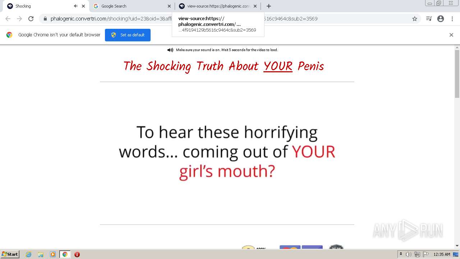This screenshot has height=259, width=460.
Task: Open the Windows Start menu
Action: pyautogui.click(x=10, y=254)
